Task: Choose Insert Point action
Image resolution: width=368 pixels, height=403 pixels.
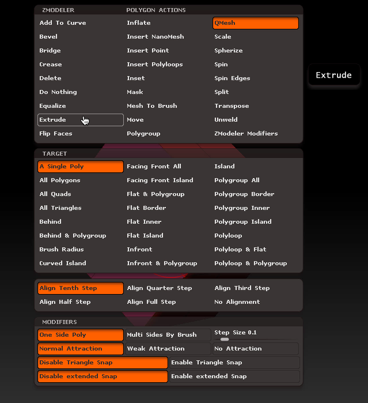Action: [x=168, y=51]
